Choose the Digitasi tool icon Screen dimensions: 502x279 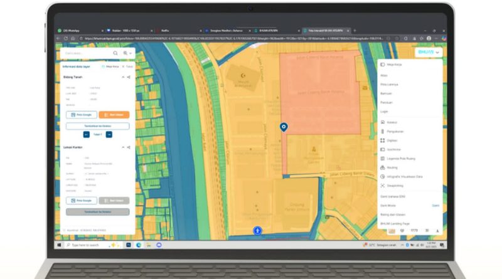pyautogui.click(x=383, y=140)
